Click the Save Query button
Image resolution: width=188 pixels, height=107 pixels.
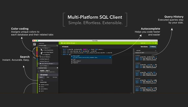click(x=144, y=47)
